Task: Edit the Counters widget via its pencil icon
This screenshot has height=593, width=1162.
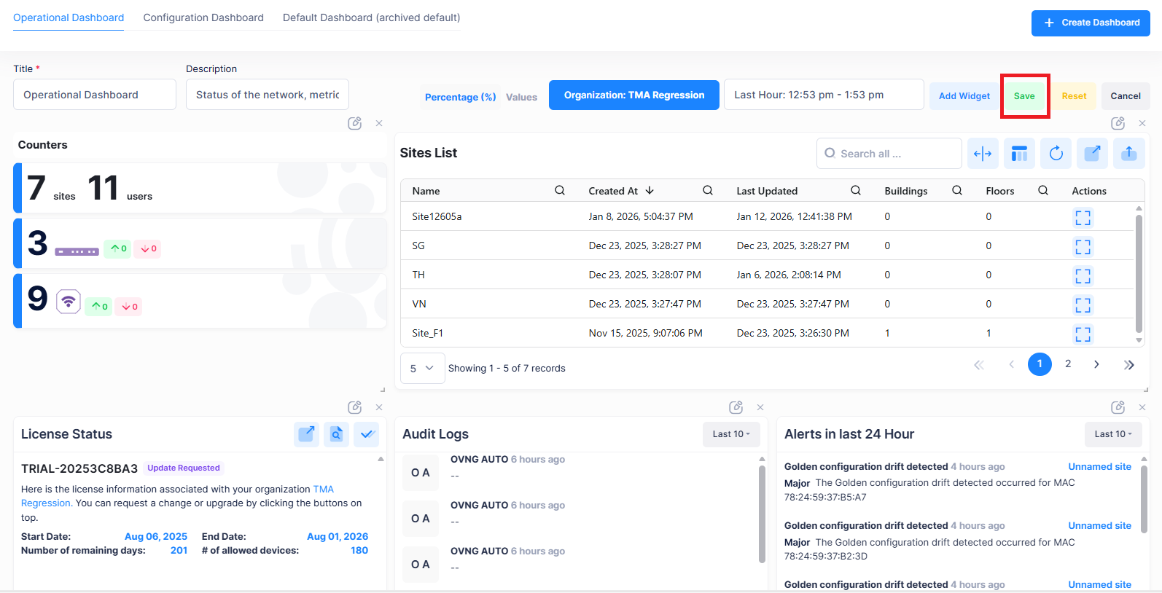Action: pyautogui.click(x=355, y=123)
